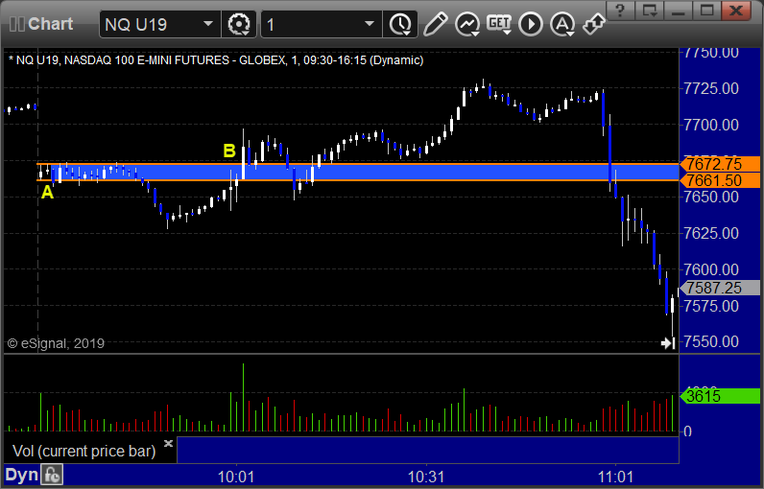Select the yellow B text annotation

pyautogui.click(x=229, y=151)
